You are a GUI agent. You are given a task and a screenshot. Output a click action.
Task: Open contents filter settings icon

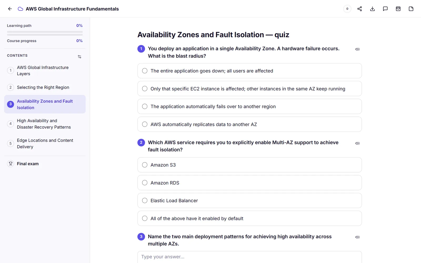[79, 57]
